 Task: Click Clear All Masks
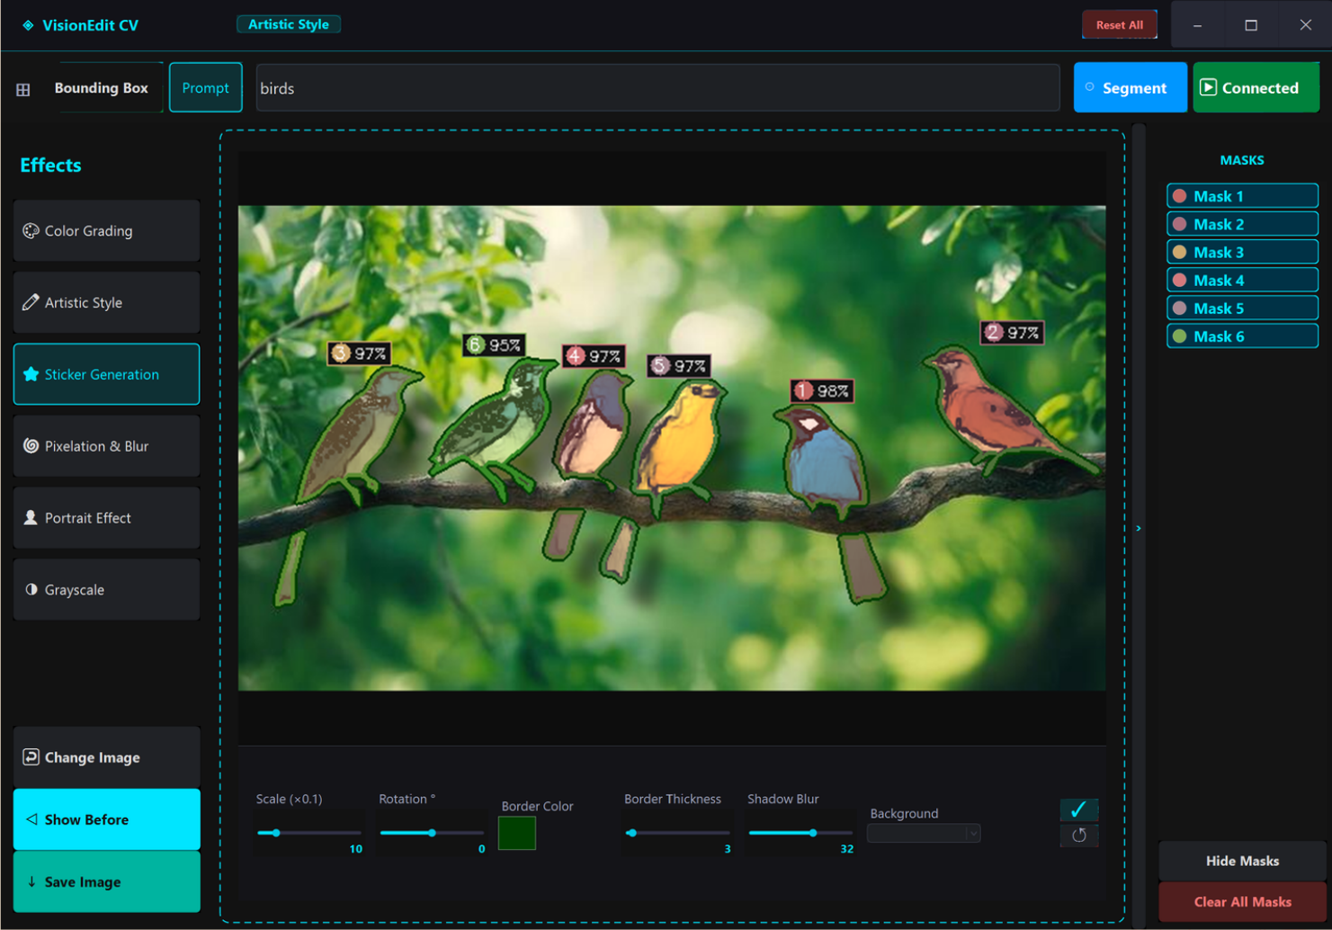pos(1242,902)
